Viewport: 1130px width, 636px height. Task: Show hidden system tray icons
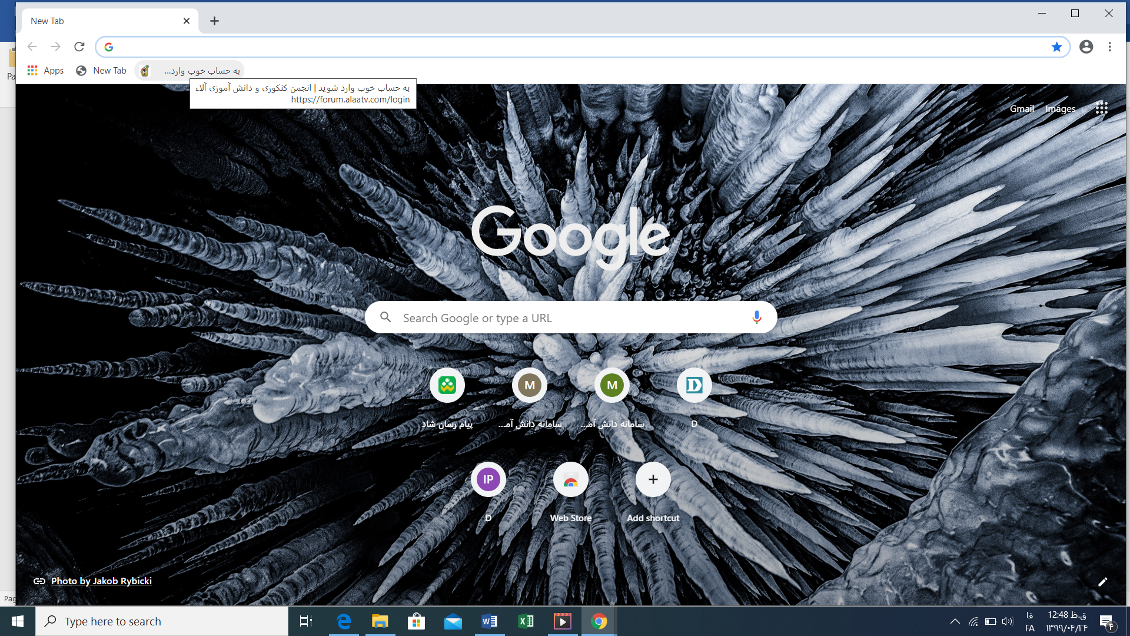(x=955, y=621)
